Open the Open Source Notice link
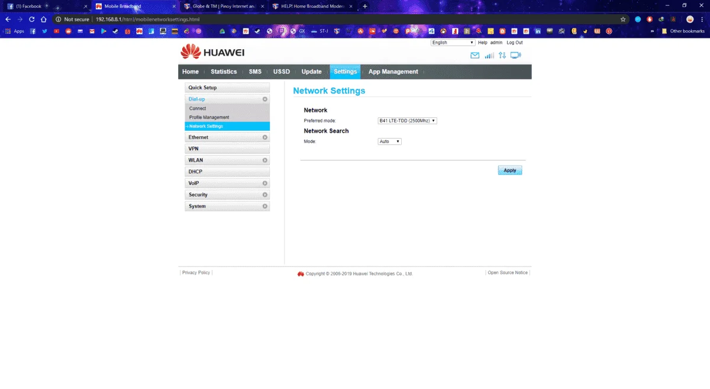 pyautogui.click(x=508, y=272)
